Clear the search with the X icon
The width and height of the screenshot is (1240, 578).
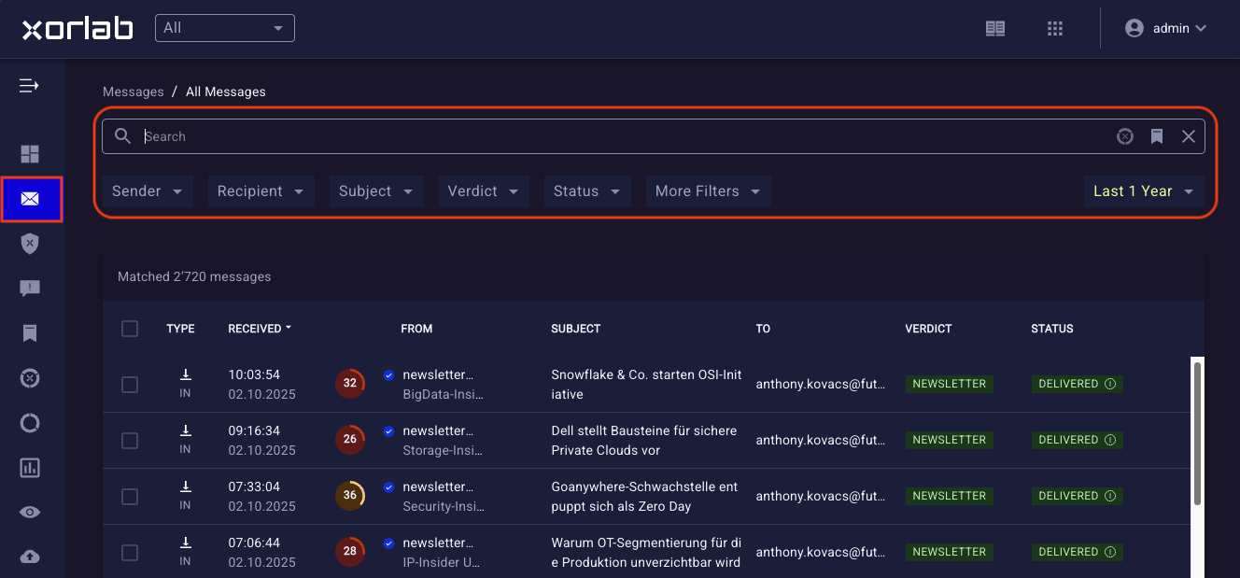(1189, 136)
